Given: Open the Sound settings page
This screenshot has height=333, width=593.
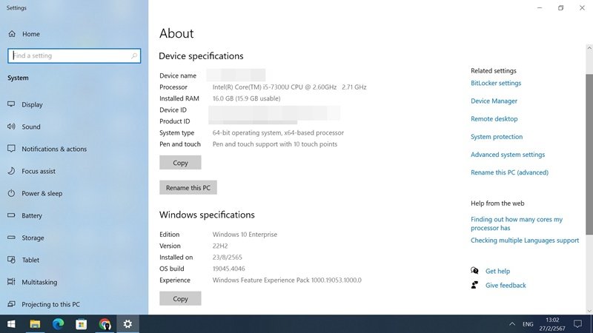Looking at the screenshot, I should coord(30,127).
